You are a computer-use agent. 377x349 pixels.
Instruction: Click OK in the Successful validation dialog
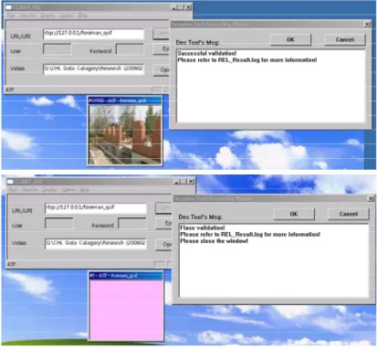pos(290,39)
